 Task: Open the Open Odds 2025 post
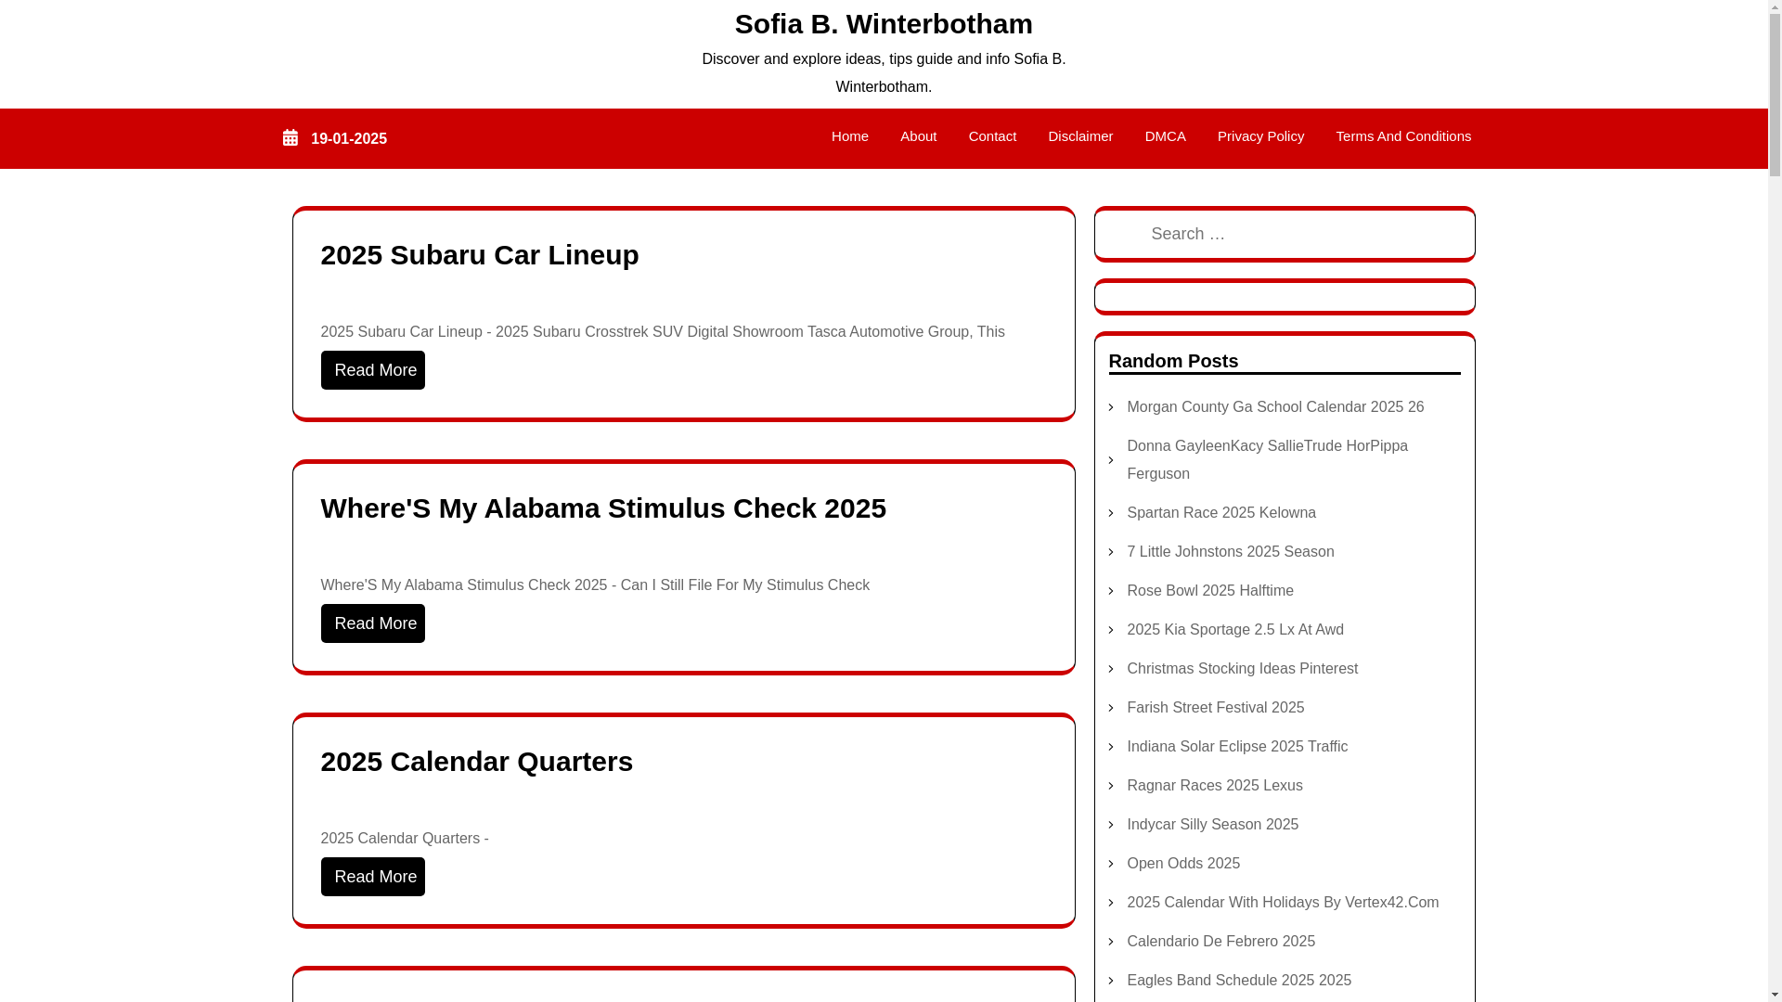[1183, 864]
